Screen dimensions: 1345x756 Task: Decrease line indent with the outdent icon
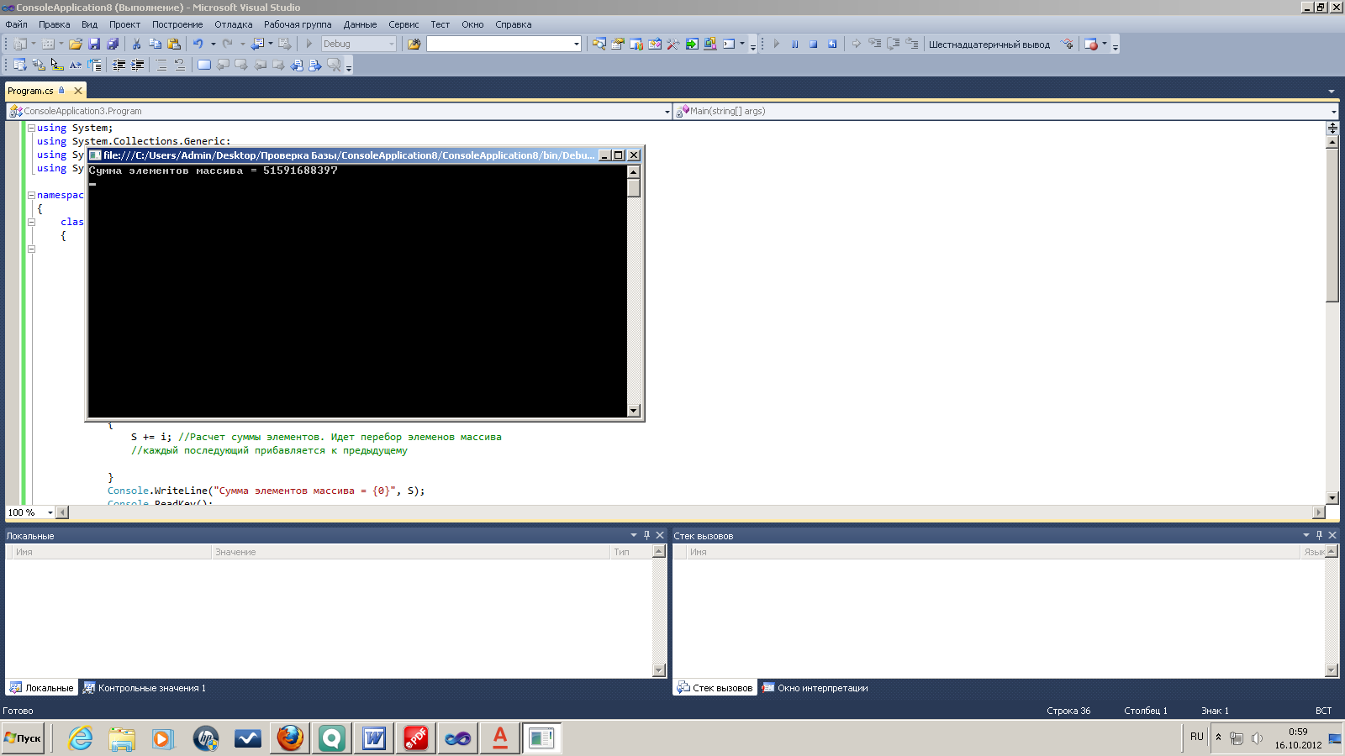coord(119,65)
